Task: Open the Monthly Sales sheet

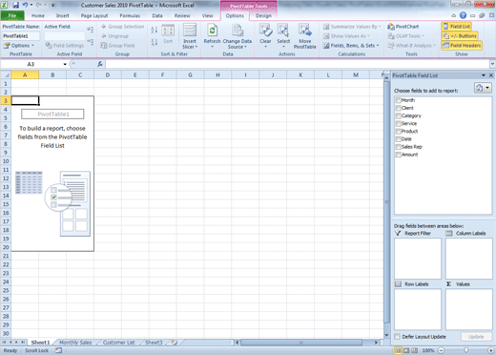Action: [x=75, y=343]
